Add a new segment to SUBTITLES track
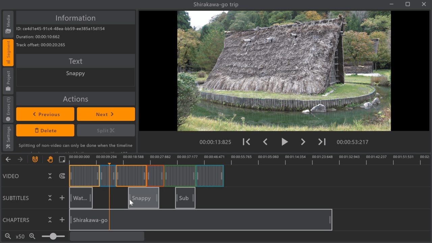 pos(62,198)
